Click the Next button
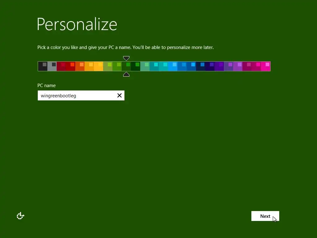Image resolution: width=317 pixels, height=238 pixels. point(265,216)
